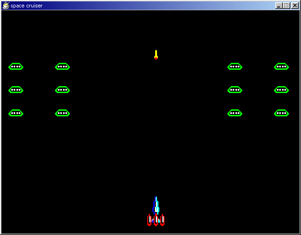Image resolution: width=301 pixels, height=235 pixels.
Task: Click the 'space cruiser' title bar text
Action: [x=27, y=6]
